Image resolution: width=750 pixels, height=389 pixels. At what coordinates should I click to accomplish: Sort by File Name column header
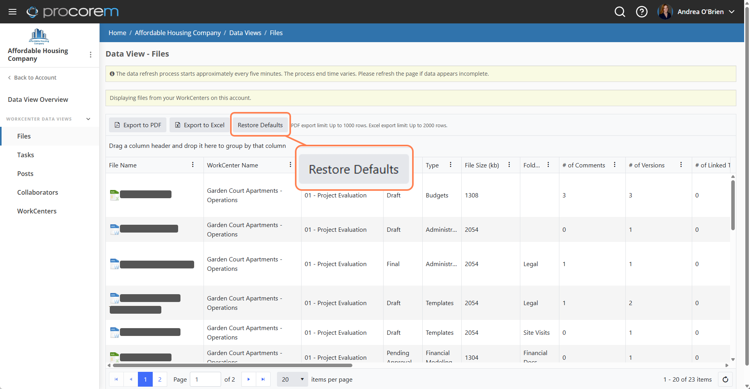click(x=123, y=165)
